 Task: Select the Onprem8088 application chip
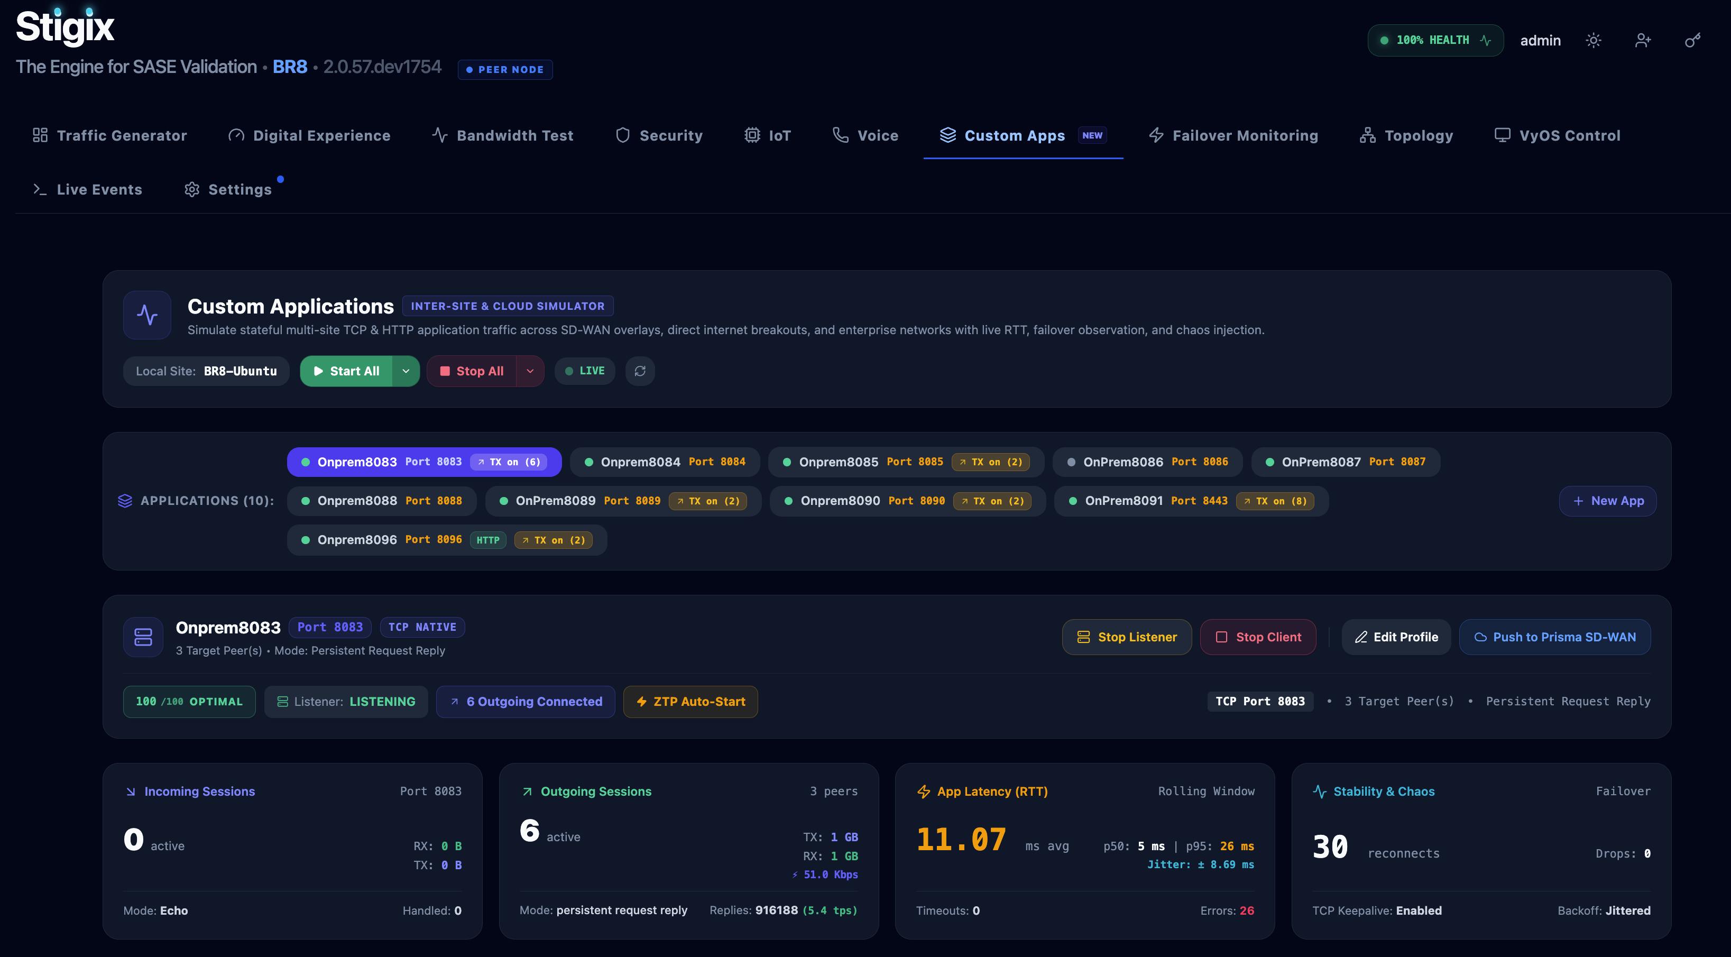point(382,501)
